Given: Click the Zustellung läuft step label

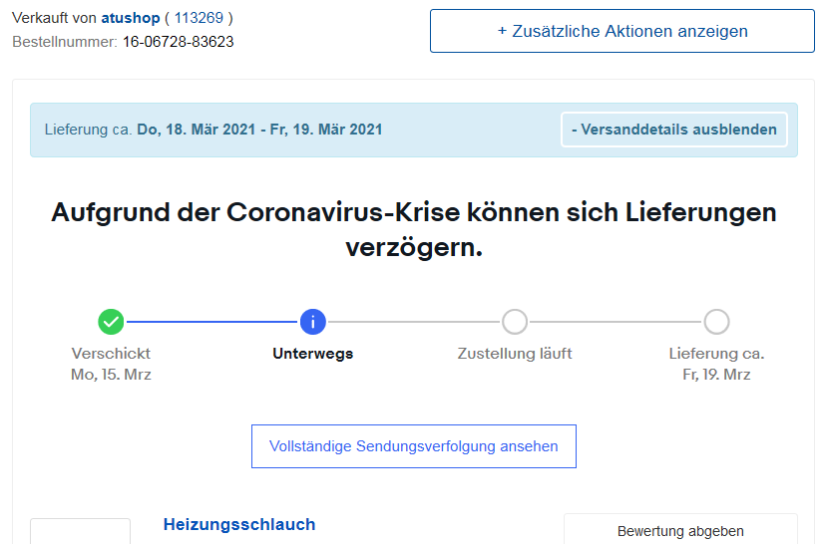Looking at the screenshot, I should (x=515, y=354).
